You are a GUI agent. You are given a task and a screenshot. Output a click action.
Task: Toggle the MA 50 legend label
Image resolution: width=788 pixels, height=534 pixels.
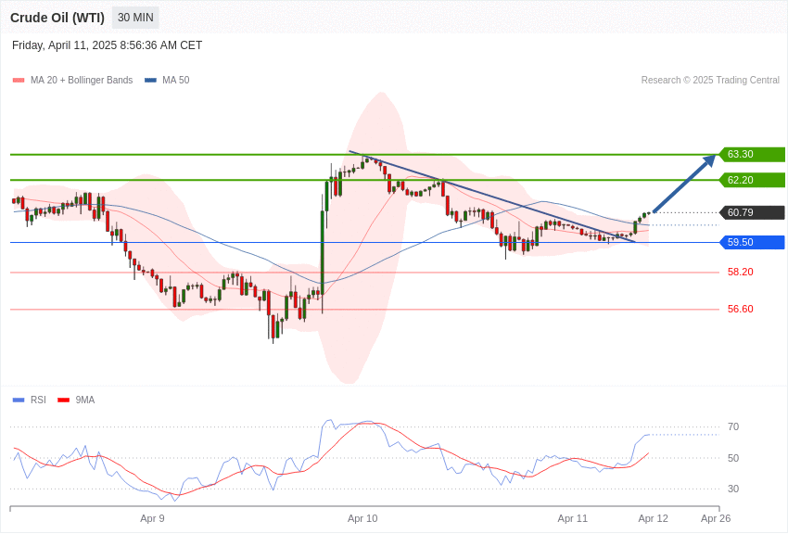pyautogui.click(x=175, y=81)
